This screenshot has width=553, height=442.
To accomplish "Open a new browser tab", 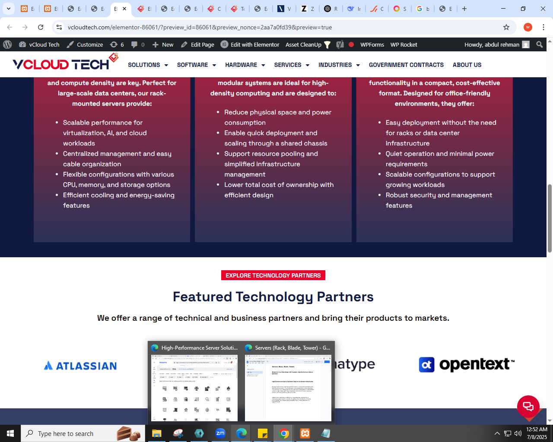I will coord(464,9).
